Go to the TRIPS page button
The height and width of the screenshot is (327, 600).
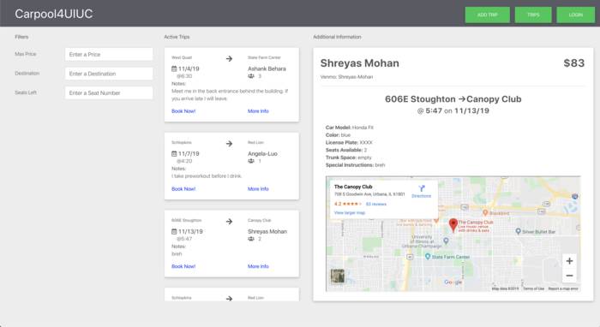533,15
